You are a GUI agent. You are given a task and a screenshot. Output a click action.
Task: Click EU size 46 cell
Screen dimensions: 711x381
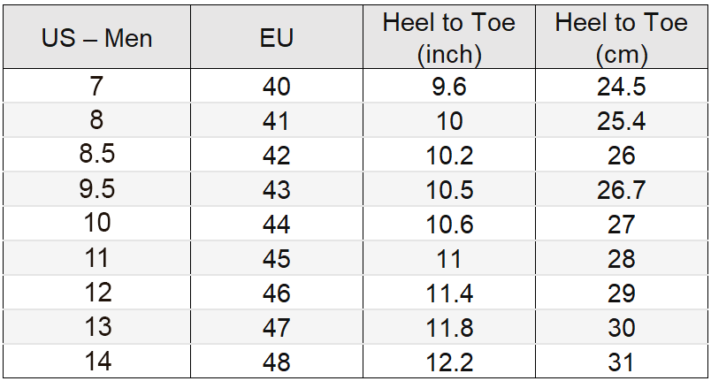[x=277, y=293]
